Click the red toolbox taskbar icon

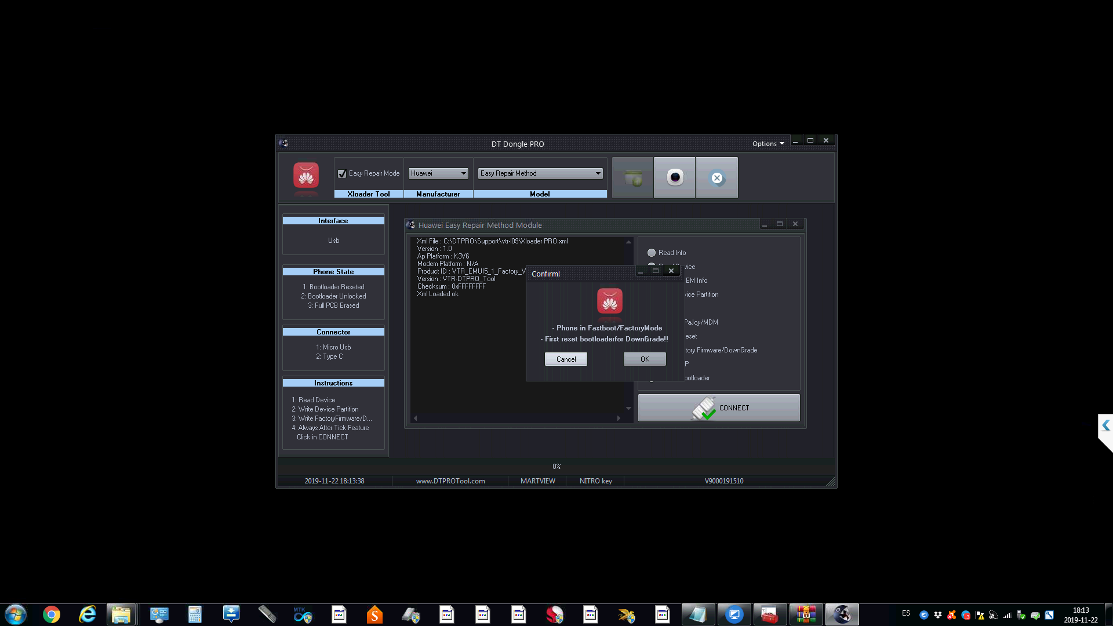pyautogui.click(x=770, y=614)
